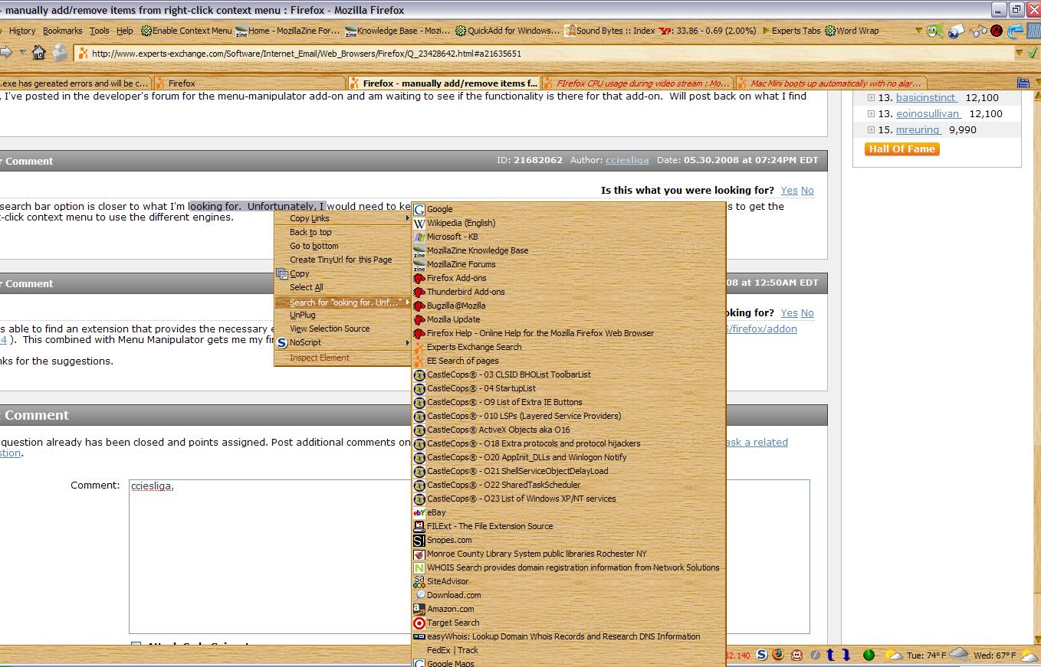This screenshot has height=667, width=1041.
Task: Select the Firefox Add-ons search entry
Action: click(456, 278)
